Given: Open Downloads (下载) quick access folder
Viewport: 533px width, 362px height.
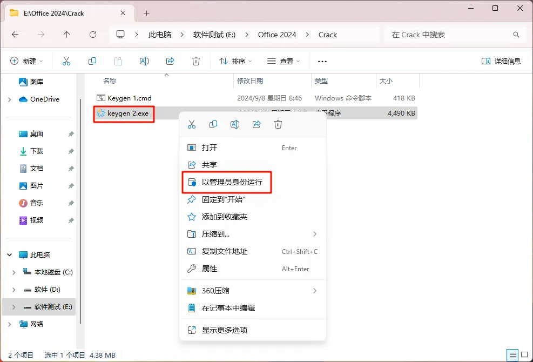Looking at the screenshot, I should [31, 151].
